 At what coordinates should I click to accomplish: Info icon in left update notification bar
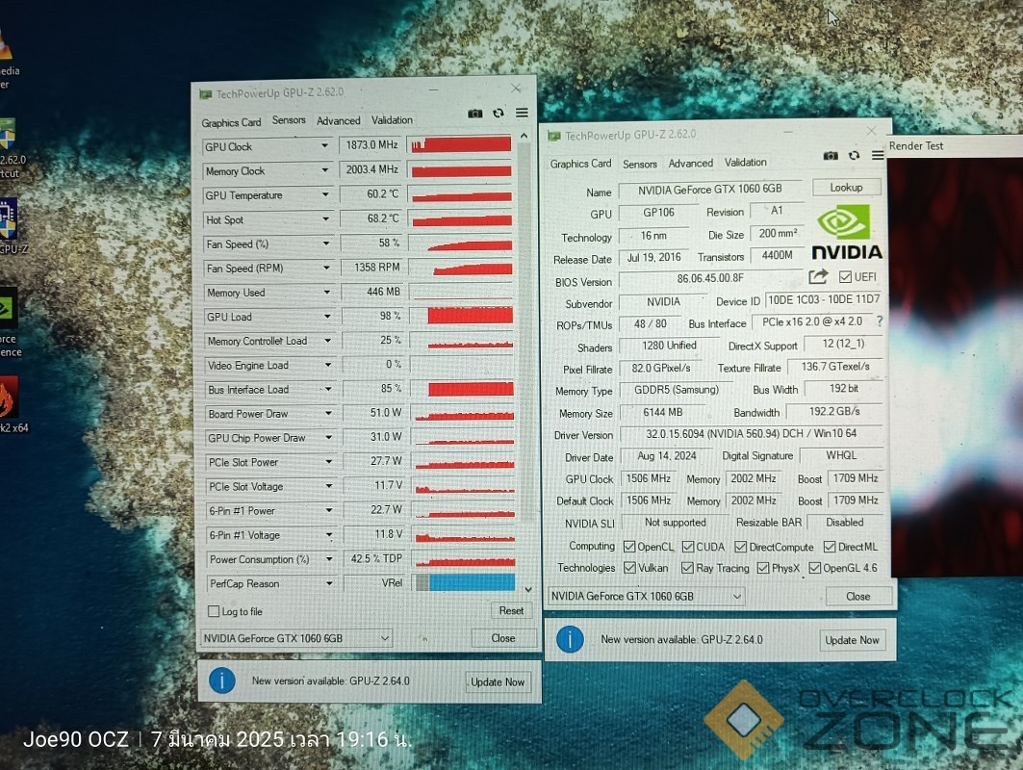221,680
